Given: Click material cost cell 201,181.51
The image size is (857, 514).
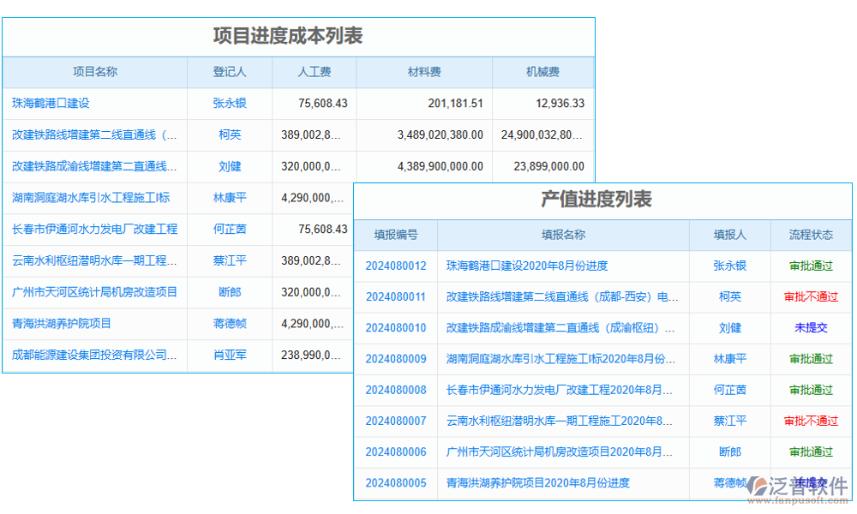Looking at the screenshot, I should [455, 104].
